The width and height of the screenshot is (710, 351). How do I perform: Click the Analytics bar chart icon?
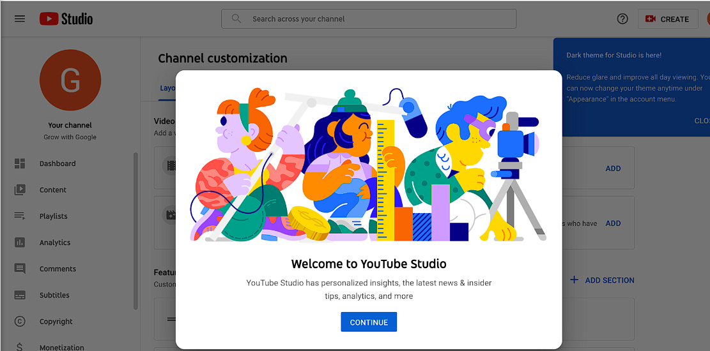pyautogui.click(x=19, y=242)
